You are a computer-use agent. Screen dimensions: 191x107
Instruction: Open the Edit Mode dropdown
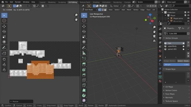click(x=89, y=10)
